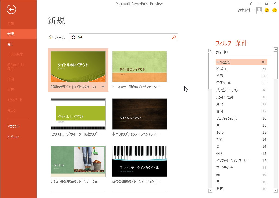Click the home icon beside ホーム
This screenshot has width=279, height=198.
[50, 37]
